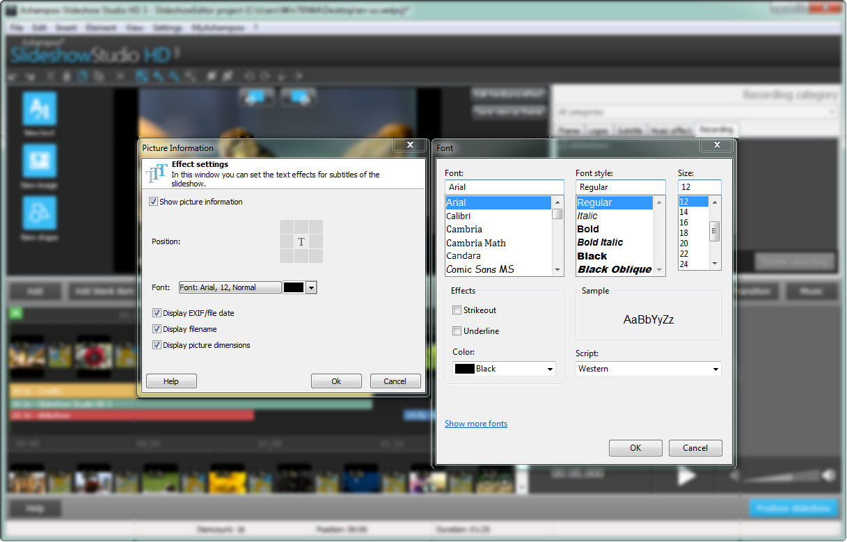The image size is (847, 542).
Task: Select the New text tool in sidebar
Action: (39, 108)
